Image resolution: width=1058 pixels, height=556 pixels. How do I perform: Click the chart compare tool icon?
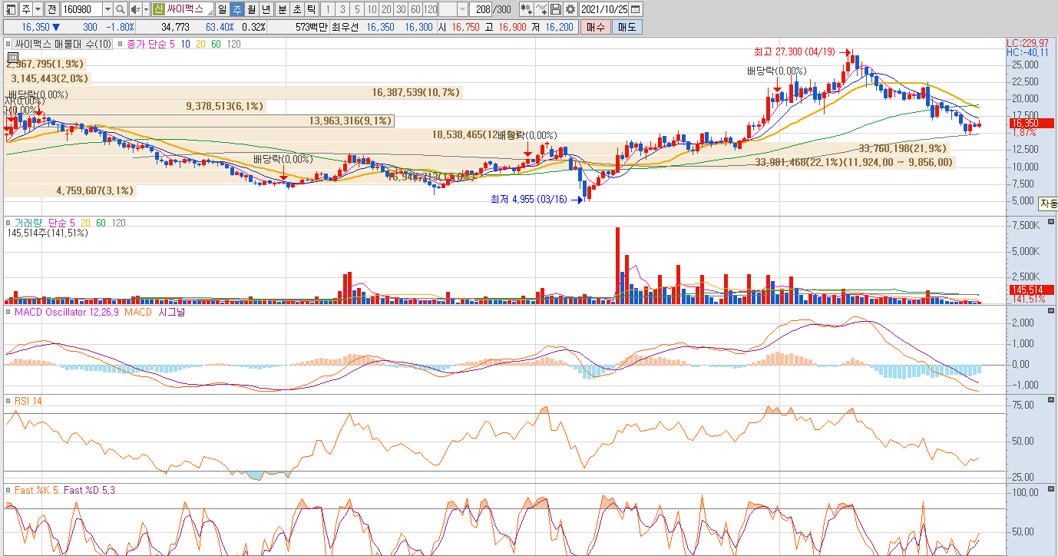(x=527, y=9)
